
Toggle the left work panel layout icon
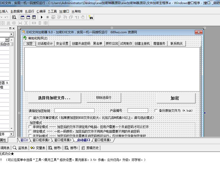click(x=22, y=17)
